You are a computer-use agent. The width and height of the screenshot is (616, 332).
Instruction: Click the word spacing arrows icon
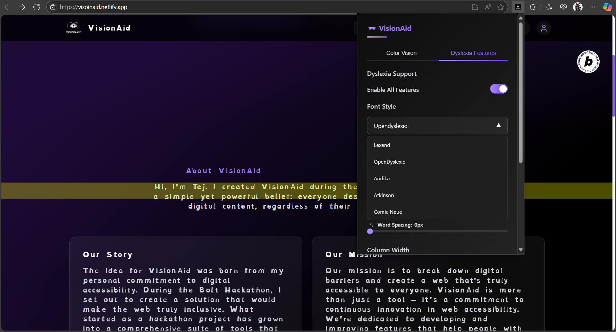point(371,225)
